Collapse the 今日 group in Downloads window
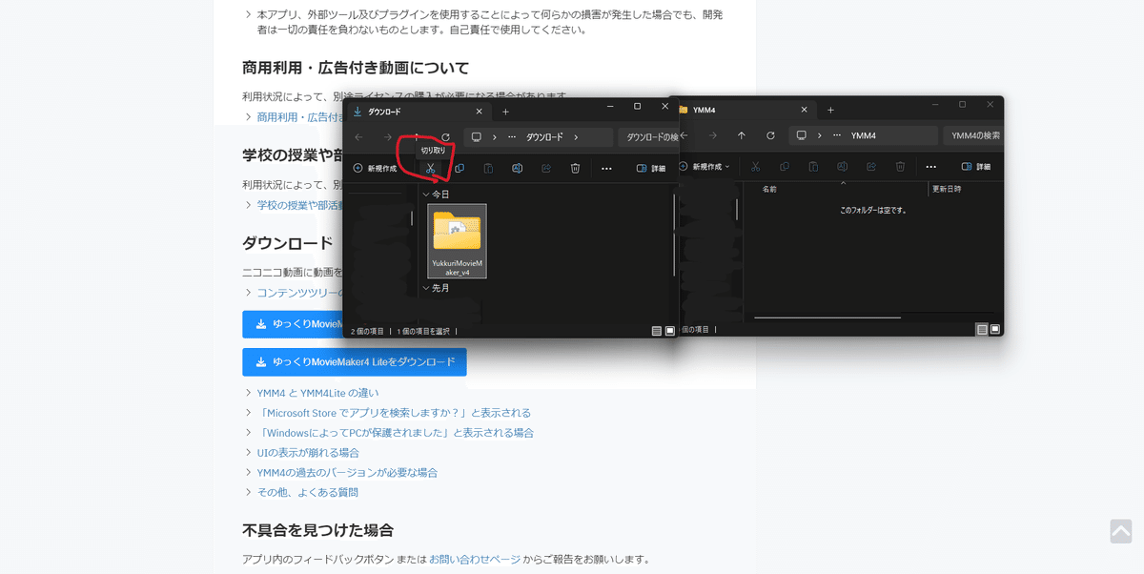The width and height of the screenshot is (1144, 574). click(x=426, y=195)
